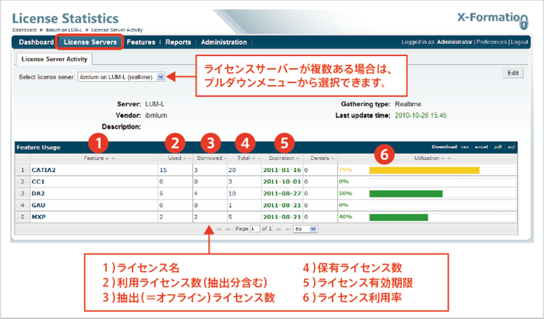This screenshot has height=319, width=544.
Task: Open the GAU feature
Action: (x=39, y=205)
